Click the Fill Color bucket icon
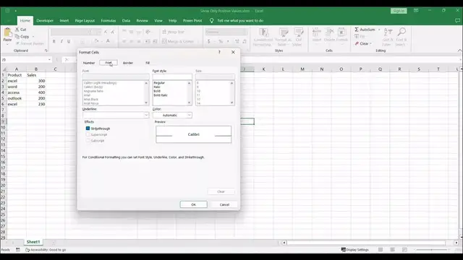Screen dimensions: 463x260 point(96,41)
